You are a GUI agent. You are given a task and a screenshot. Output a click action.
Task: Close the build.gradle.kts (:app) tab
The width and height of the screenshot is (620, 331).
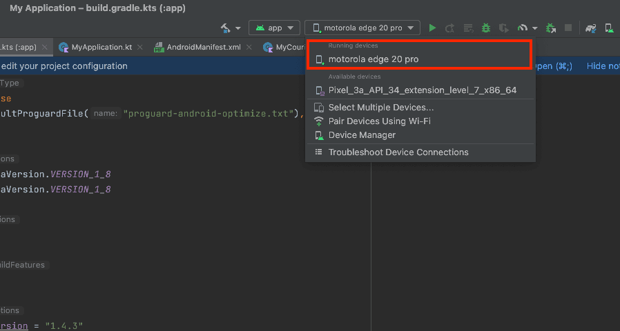click(45, 47)
